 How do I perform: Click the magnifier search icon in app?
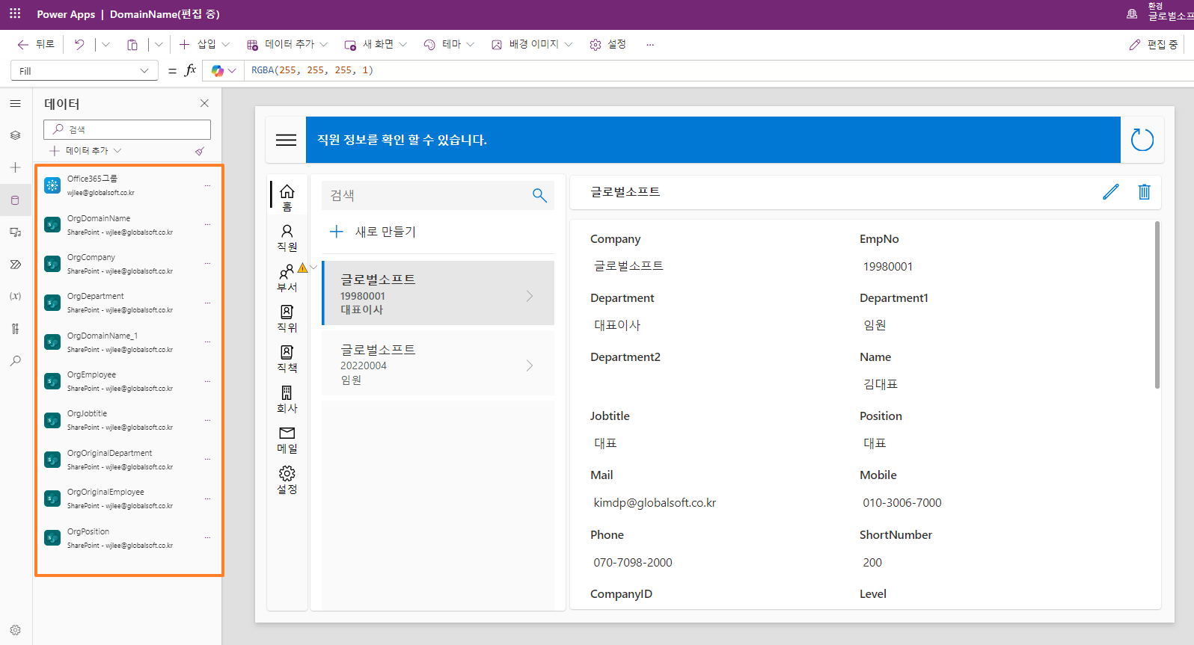pyautogui.click(x=539, y=195)
